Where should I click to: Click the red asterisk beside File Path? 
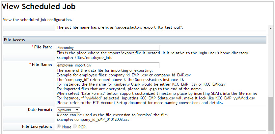pos(32,46)
